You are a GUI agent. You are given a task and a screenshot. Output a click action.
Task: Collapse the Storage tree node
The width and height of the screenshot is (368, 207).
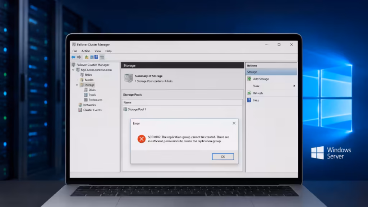(77, 85)
